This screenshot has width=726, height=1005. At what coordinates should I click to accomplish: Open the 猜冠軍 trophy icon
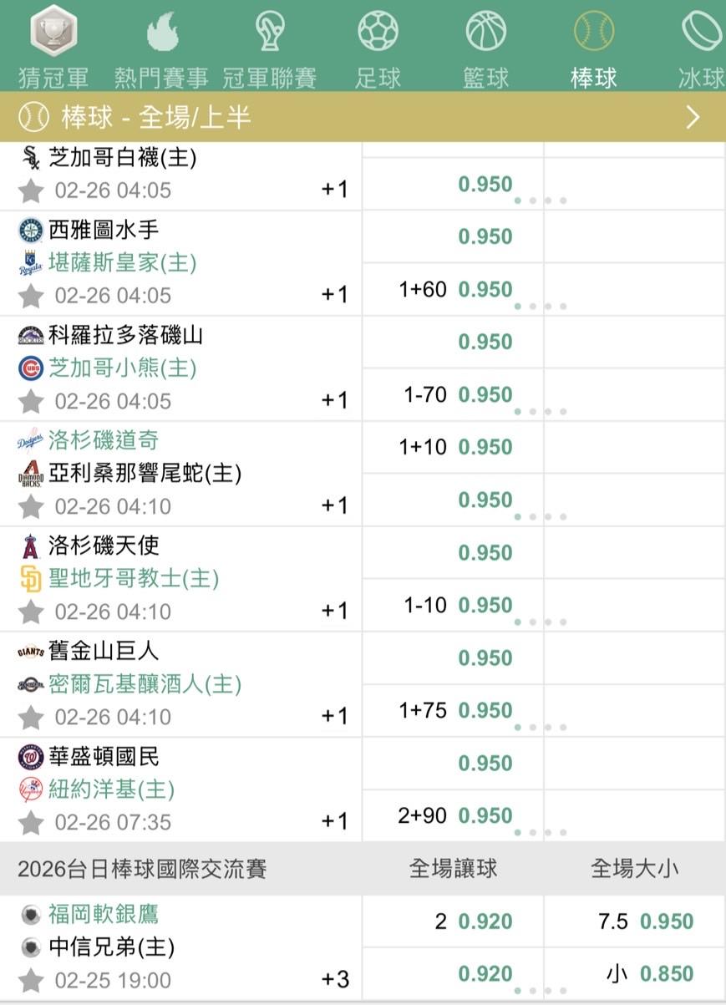(x=53, y=32)
